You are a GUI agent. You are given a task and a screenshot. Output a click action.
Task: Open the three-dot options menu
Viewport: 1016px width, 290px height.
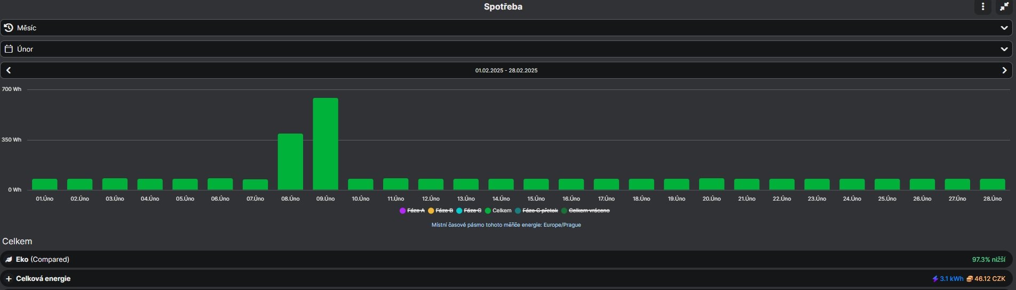(982, 7)
